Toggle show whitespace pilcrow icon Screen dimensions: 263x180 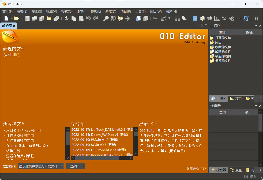tap(170, 18)
